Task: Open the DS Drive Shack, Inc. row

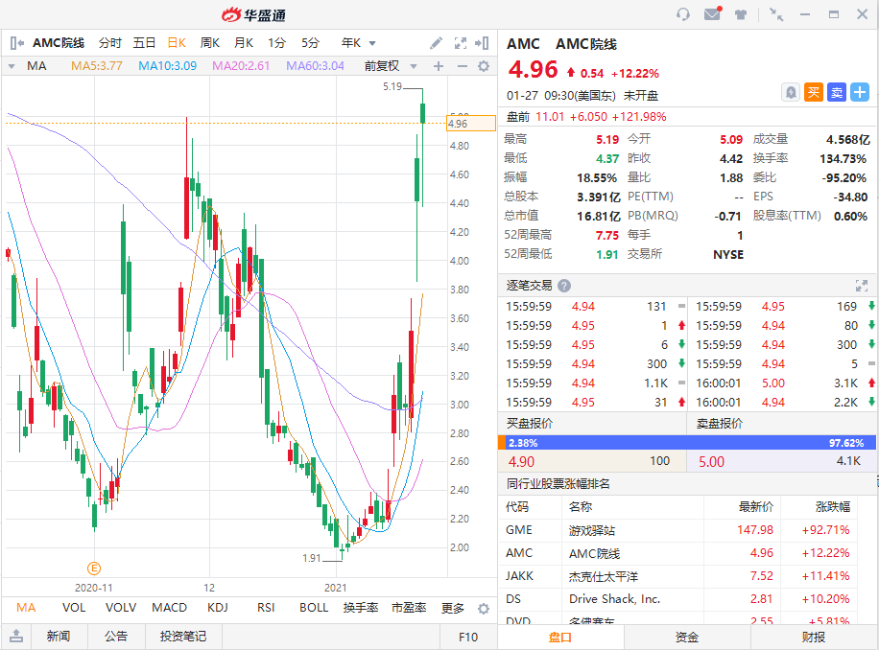Action: [677, 599]
